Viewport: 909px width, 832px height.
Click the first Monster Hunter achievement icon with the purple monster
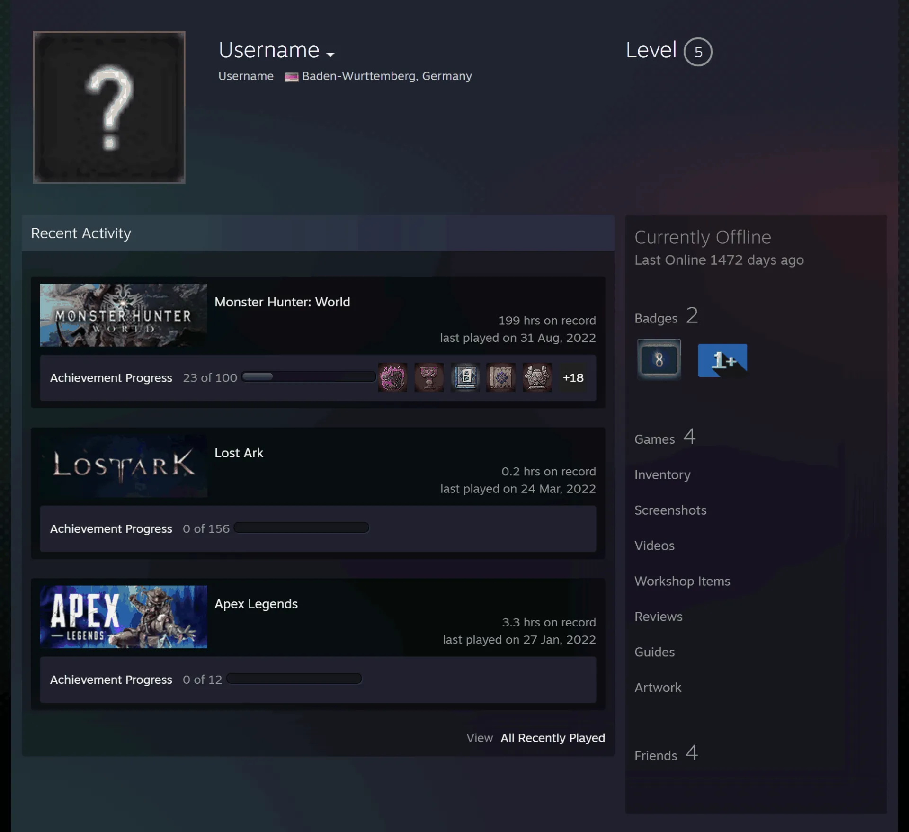392,377
